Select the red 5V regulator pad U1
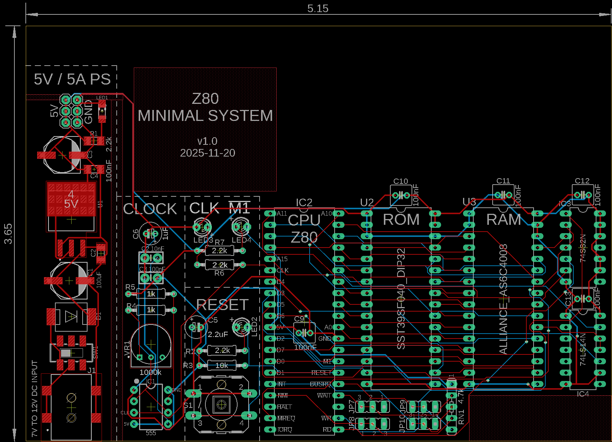The height and width of the screenshot is (442, 612). coord(71,199)
